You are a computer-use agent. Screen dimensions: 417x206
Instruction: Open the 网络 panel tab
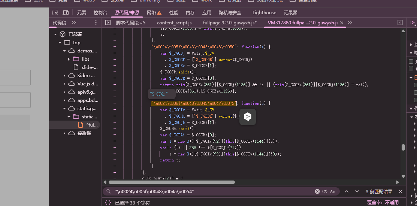pos(151,12)
